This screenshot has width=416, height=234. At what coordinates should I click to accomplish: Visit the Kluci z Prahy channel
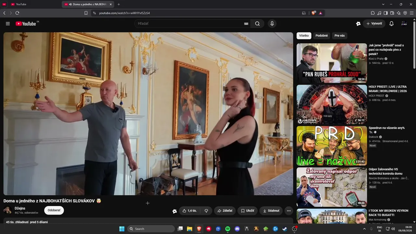click(376, 58)
